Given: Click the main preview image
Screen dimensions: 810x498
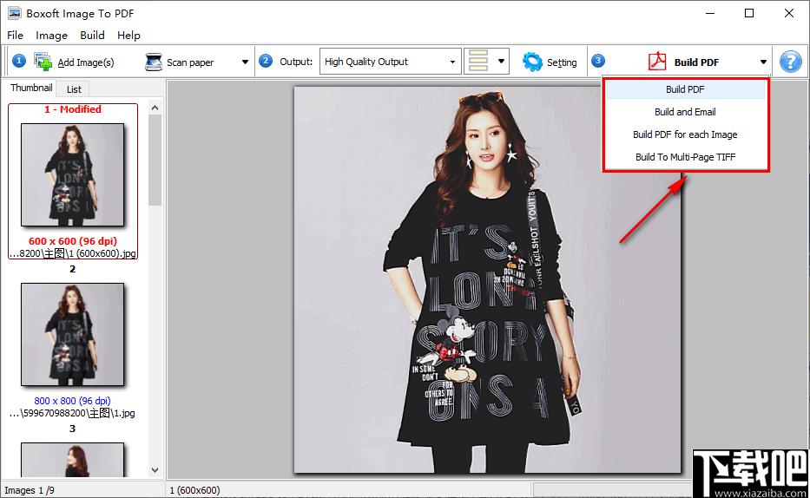Looking at the screenshot, I should tap(488, 279).
